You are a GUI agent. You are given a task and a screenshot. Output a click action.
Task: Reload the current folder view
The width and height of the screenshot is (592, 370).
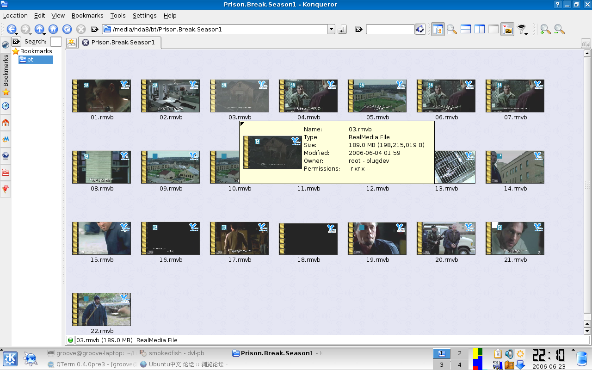[67, 29]
